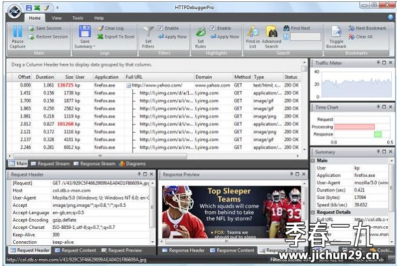397x266 pixels.
Task: Click the search text input field
Action: (x=306, y=37)
